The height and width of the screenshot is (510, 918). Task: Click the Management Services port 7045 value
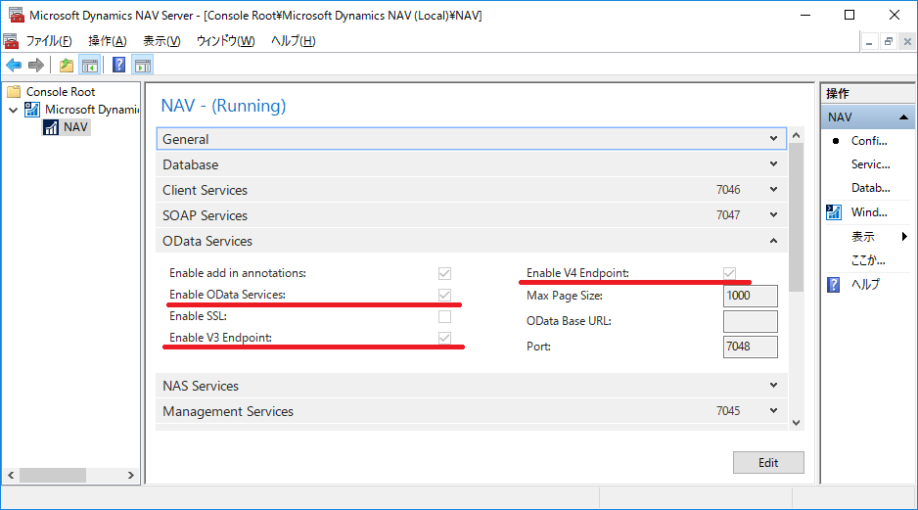click(x=728, y=411)
